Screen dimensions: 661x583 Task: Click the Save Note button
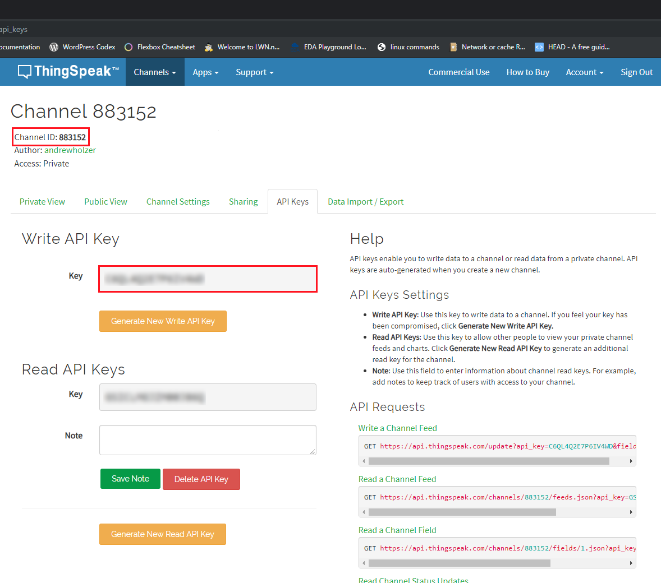[x=130, y=479]
